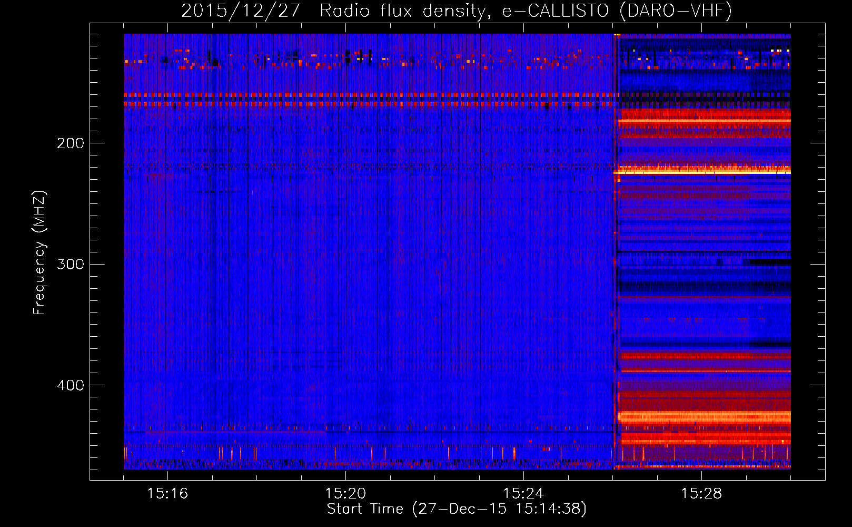Click the 'Start Time (27-Dec-15 15:14:38)' label
The height and width of the screenshot is (527, 852).
457,509
